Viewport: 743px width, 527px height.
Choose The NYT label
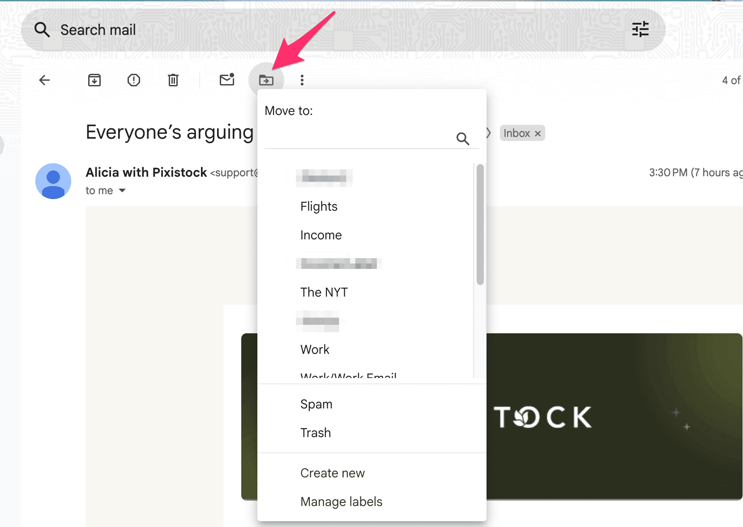pyautogui.click(x=324, y=292)
